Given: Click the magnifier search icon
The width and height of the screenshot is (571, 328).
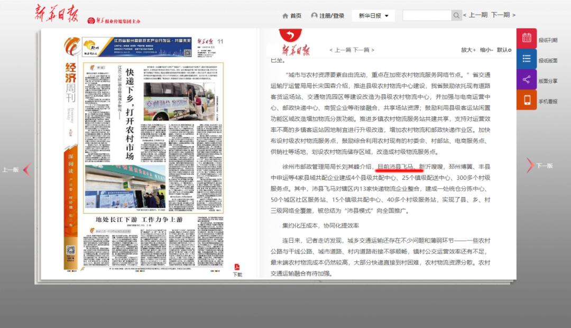Looking at the screenshot, I should [456, 15].
